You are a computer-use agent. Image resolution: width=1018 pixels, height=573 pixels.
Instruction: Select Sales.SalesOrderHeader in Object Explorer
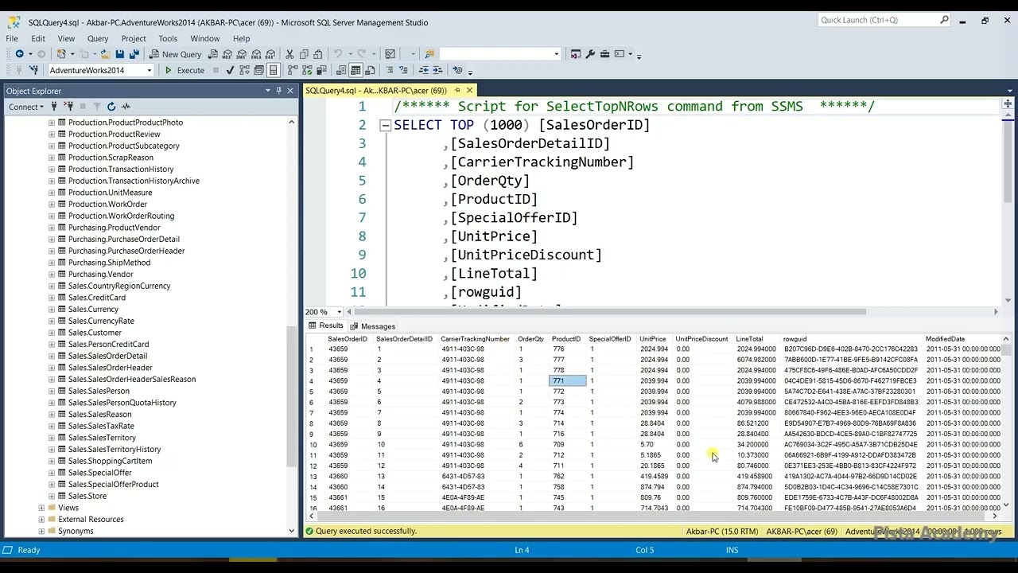110,368
